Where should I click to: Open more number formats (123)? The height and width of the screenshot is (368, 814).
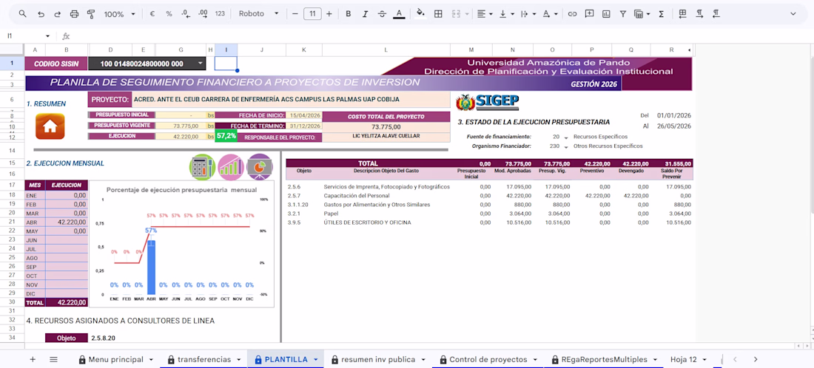pyautogui.click(x=220, y=14)
